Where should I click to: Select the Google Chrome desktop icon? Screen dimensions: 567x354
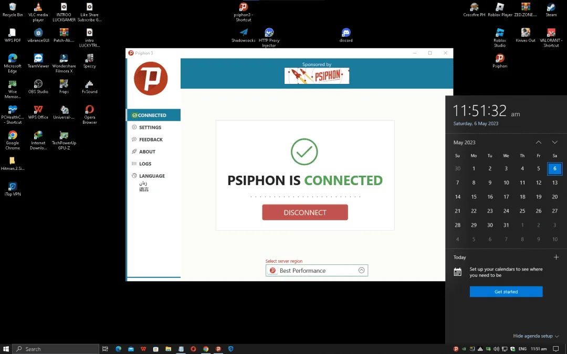[x=13, y=140]
